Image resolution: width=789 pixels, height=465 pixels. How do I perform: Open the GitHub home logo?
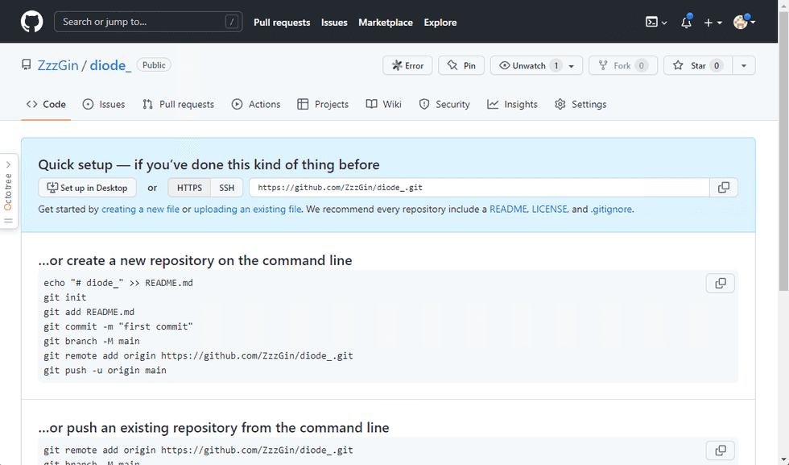point(31,23)
